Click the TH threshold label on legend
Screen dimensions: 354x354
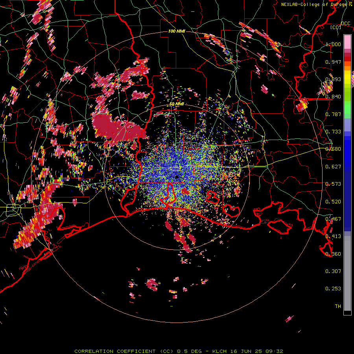[x=338, y=306]
